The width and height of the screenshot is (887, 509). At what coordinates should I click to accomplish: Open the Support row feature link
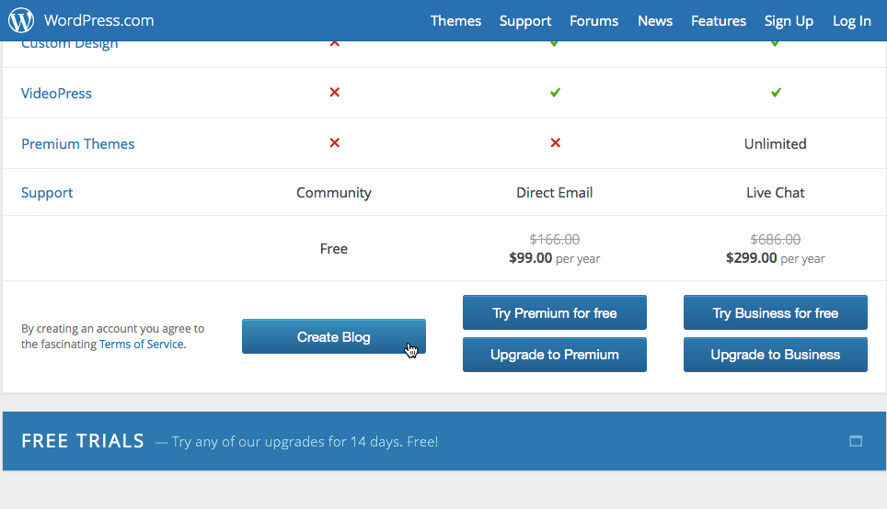tap(47, 193)
